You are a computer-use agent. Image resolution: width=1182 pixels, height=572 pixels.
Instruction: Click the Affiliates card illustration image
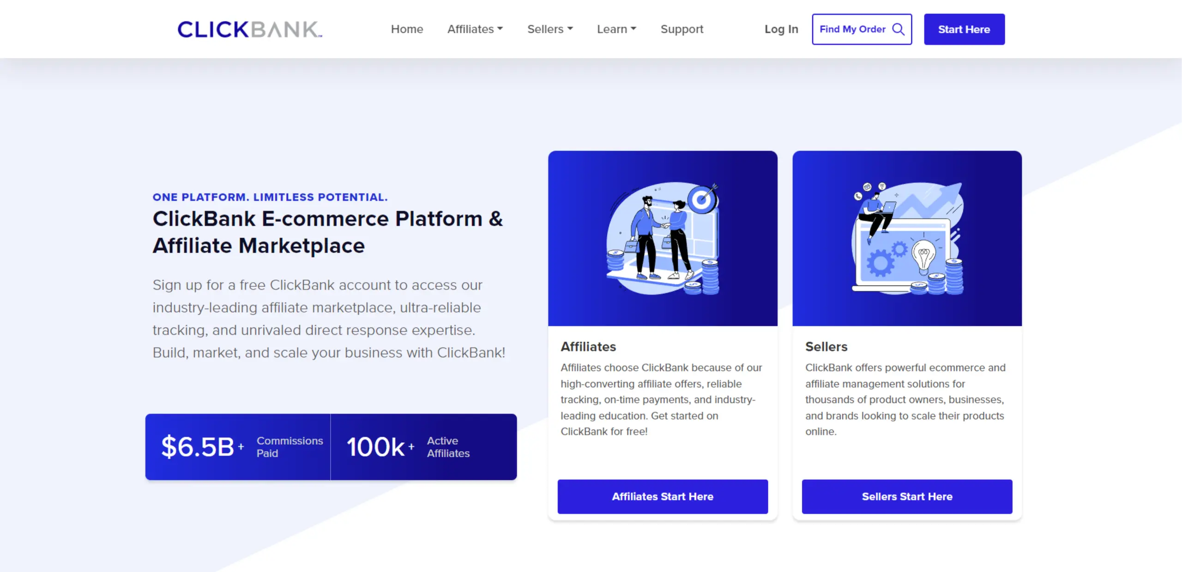pyautogui.click(x=663, y=238)
